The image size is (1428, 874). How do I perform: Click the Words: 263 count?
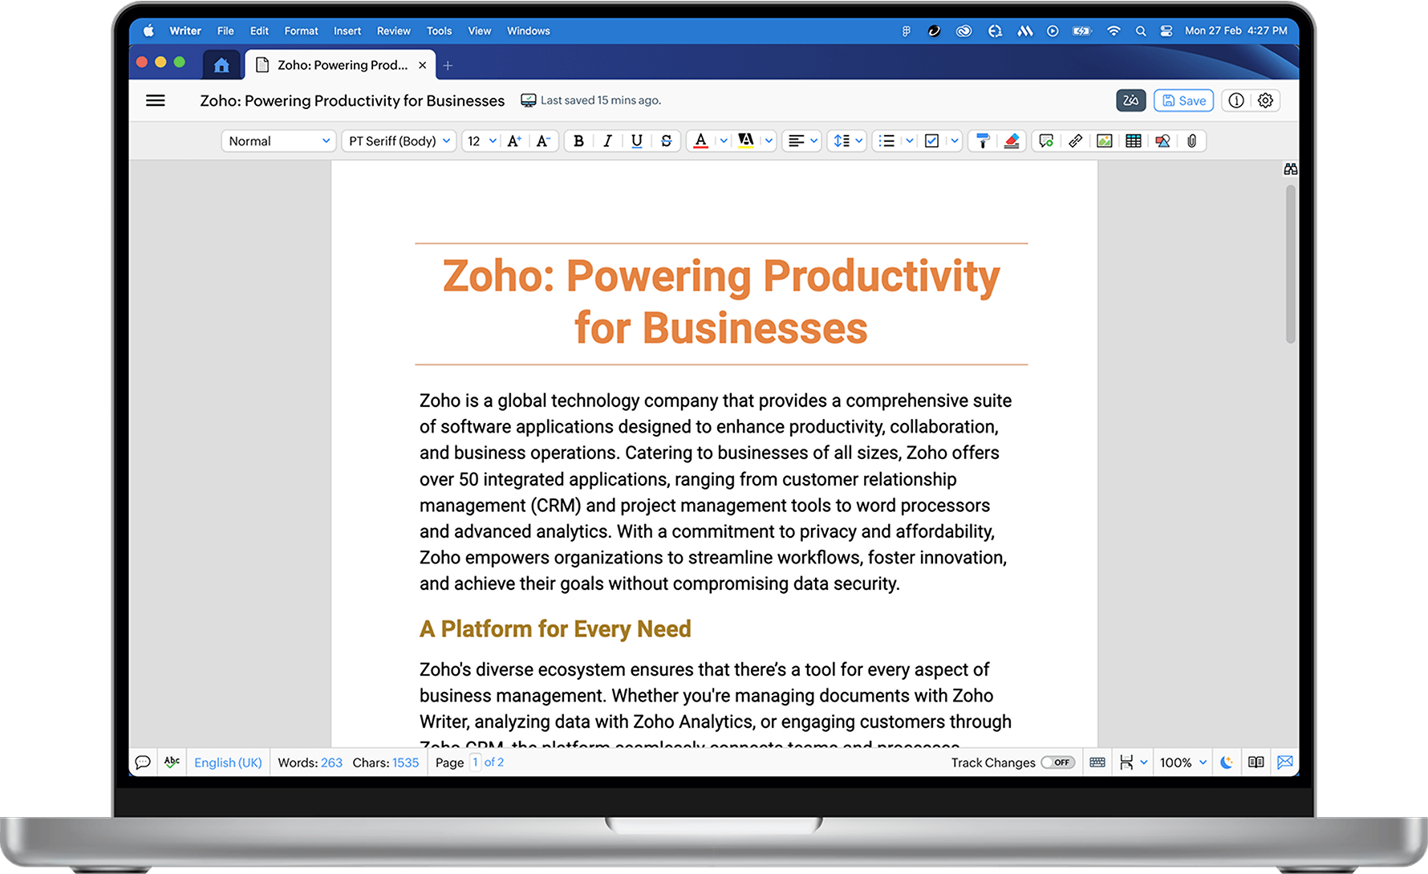(310, 762)
